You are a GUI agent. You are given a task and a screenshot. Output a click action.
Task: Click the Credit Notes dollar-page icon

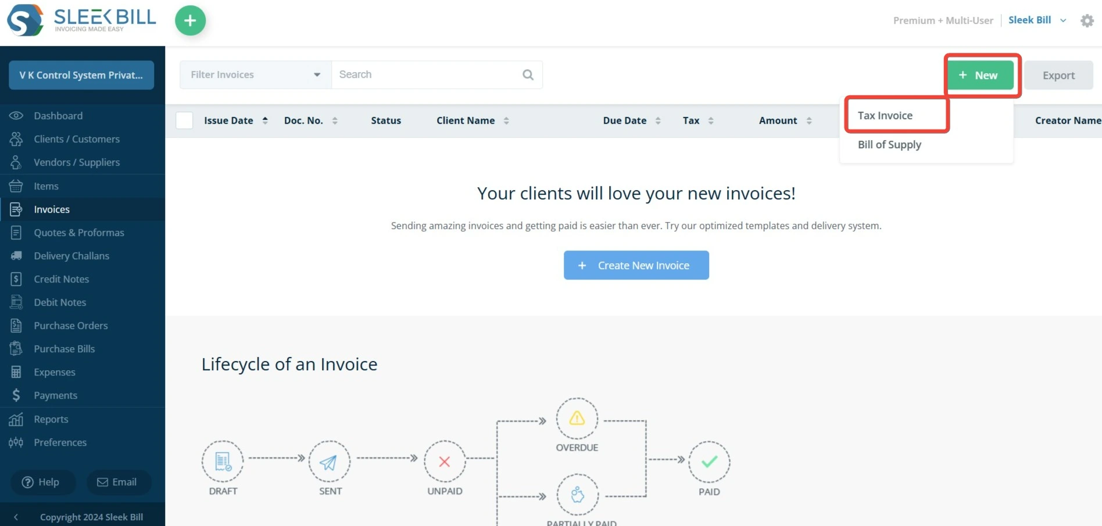(x=16, y=279)
